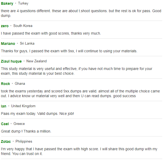The image size is (163, 160).
Task: Select the United Kingdom country label
Action: (23, 106)
